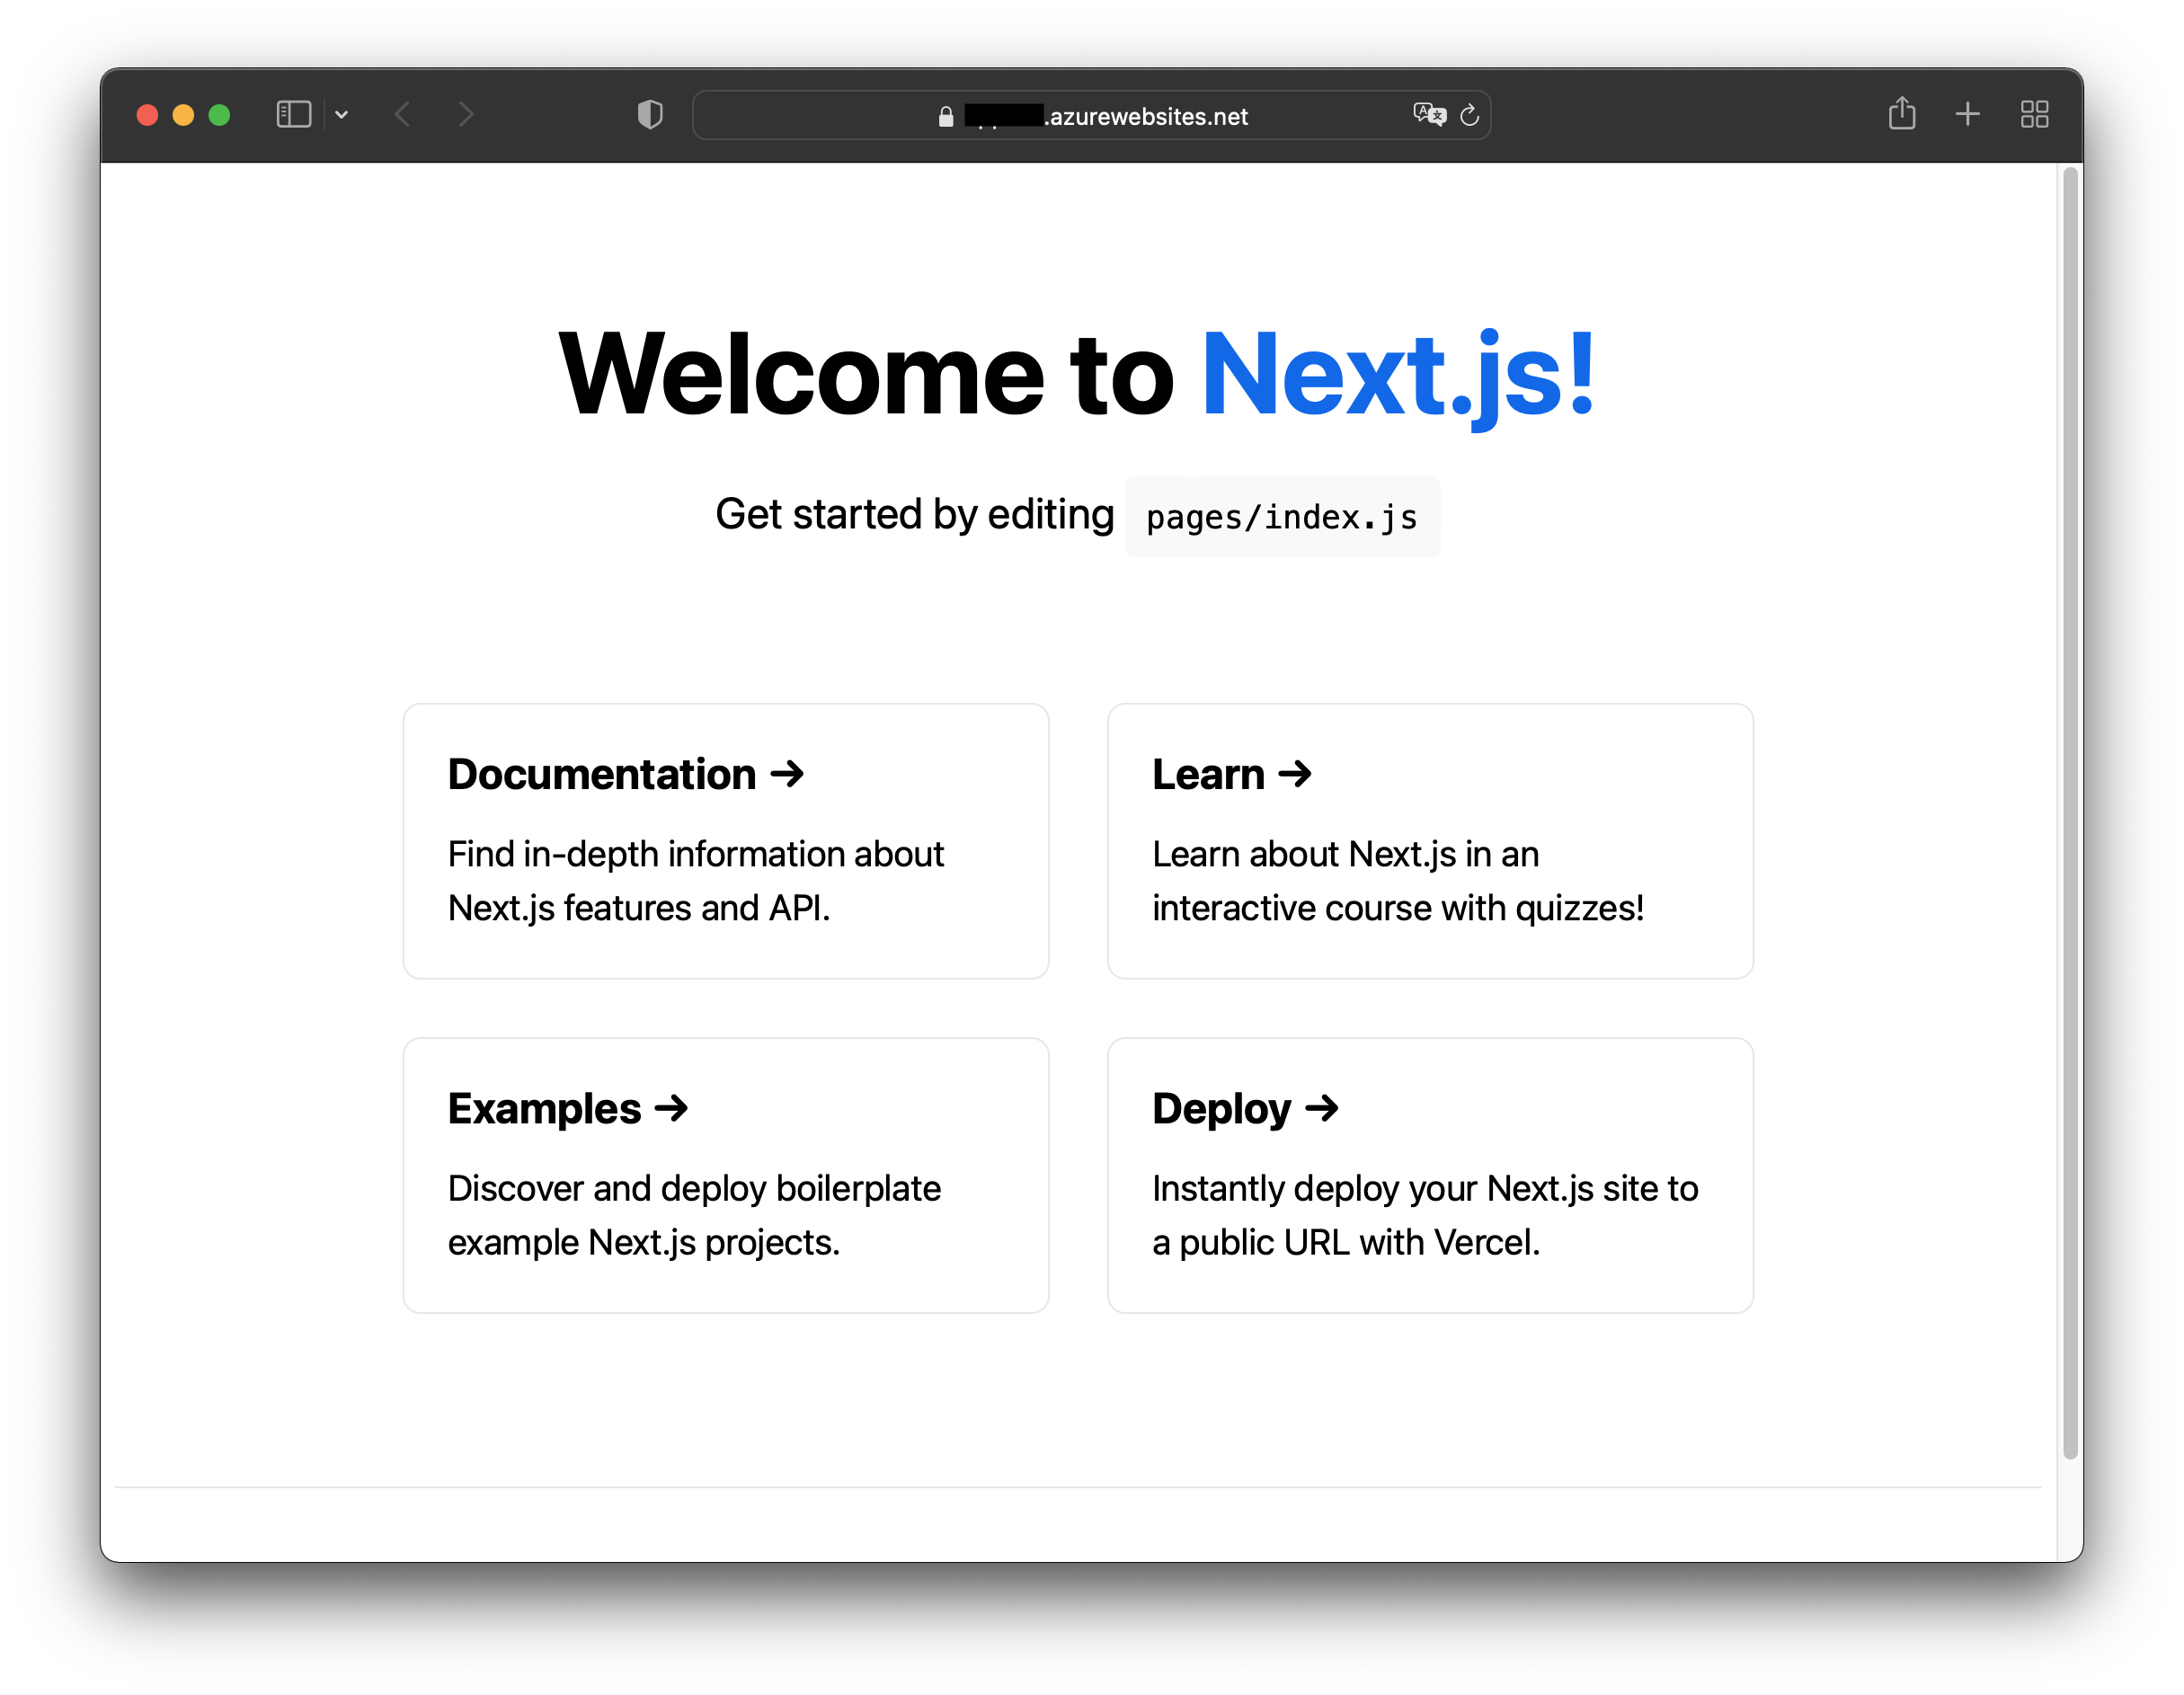
Task: Open the Deploy card
Action: click(x=1429, y=1174)
